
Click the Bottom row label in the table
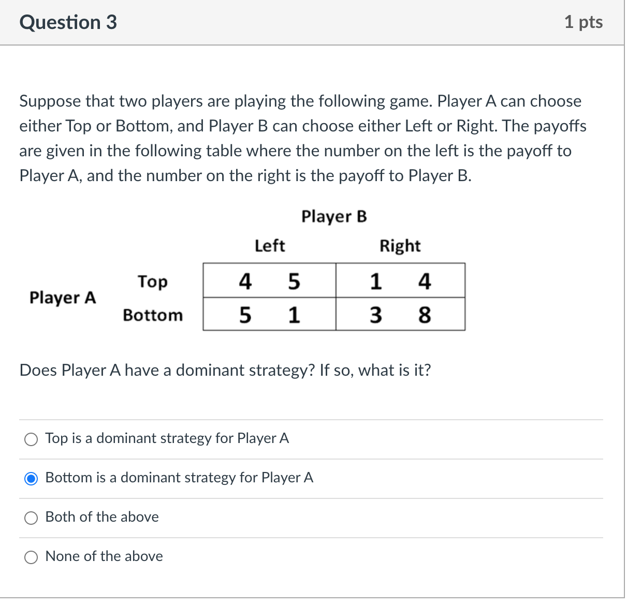pos(153,315)
